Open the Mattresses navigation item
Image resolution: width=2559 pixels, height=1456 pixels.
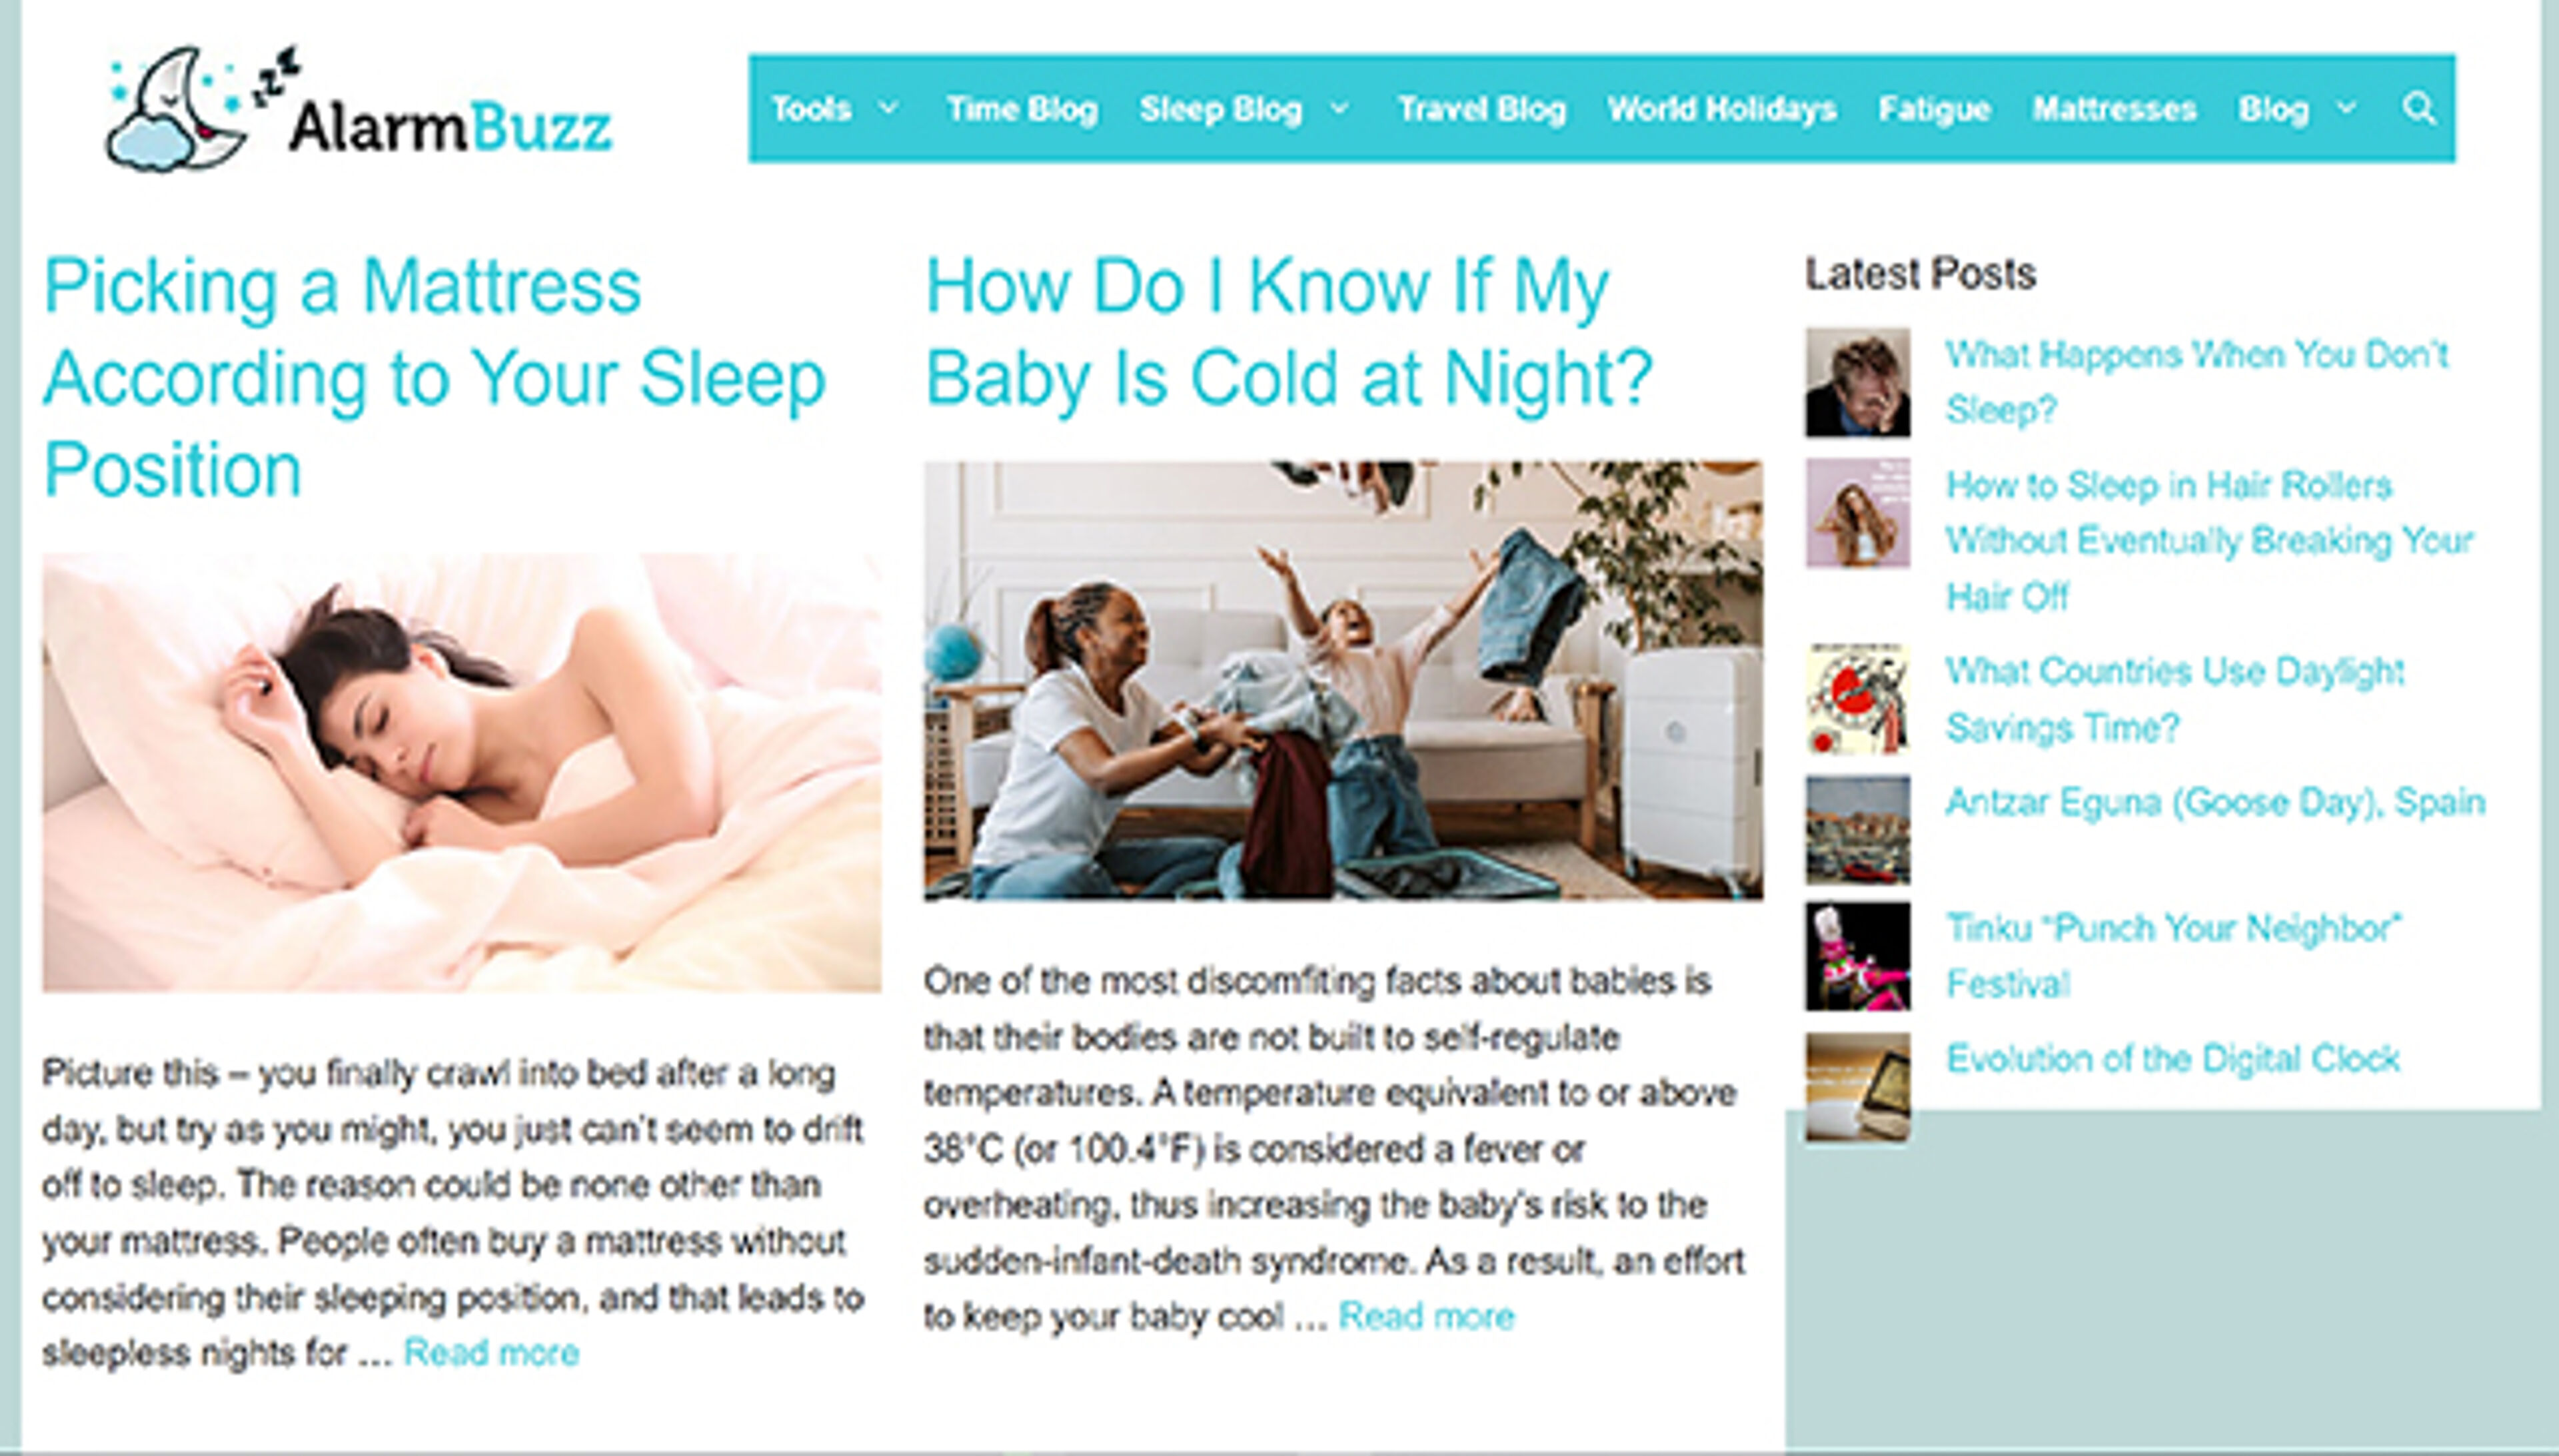pyautogui.click(x=2114, y=108)
